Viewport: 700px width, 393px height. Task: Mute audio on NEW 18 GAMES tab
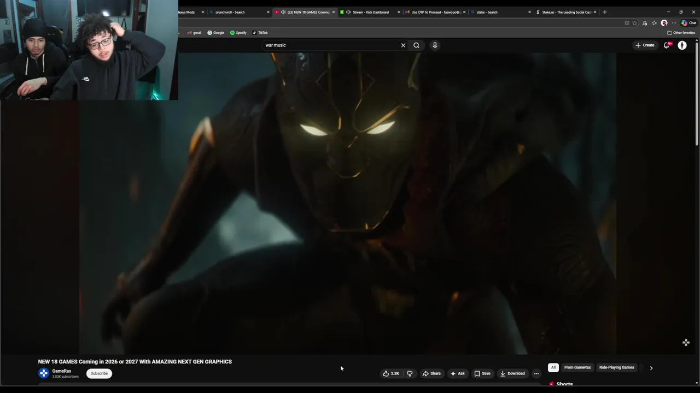283,12
